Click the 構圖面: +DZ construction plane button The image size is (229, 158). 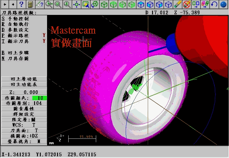pos(24,136)
